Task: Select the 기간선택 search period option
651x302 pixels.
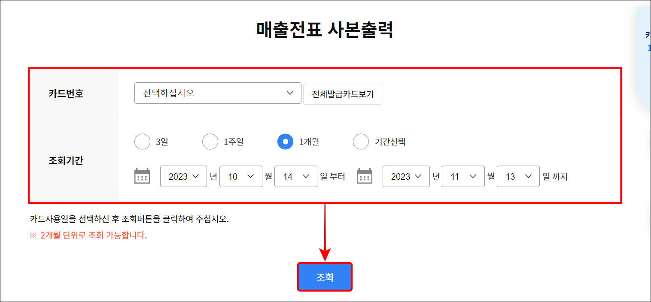Action: coord(361,142)
